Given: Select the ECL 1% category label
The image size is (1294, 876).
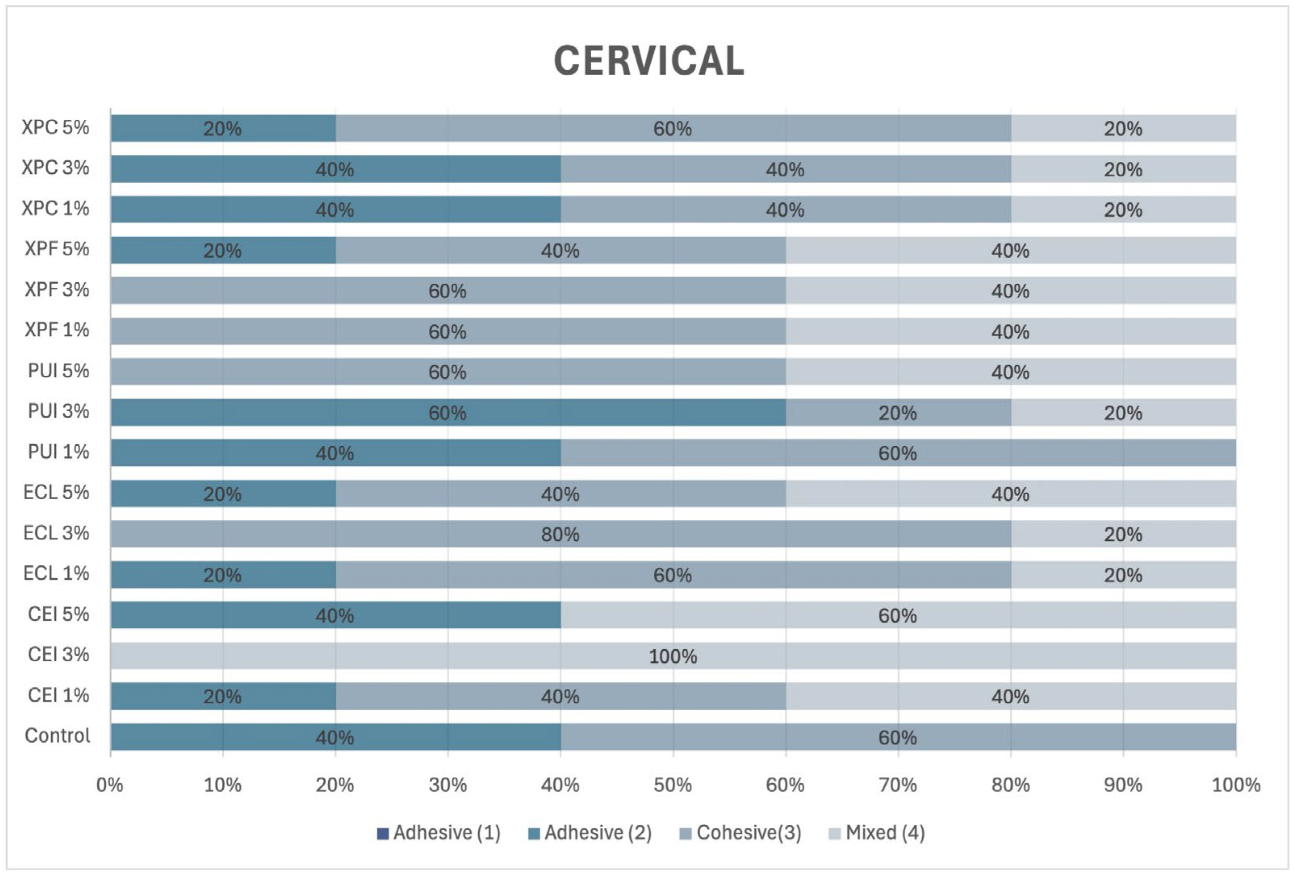Looking at the screenshot, I should (x=56, y=573).
